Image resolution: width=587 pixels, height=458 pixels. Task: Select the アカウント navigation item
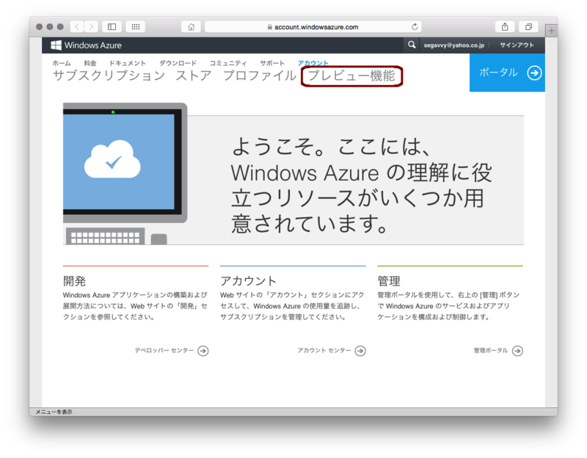pos(313,63)
